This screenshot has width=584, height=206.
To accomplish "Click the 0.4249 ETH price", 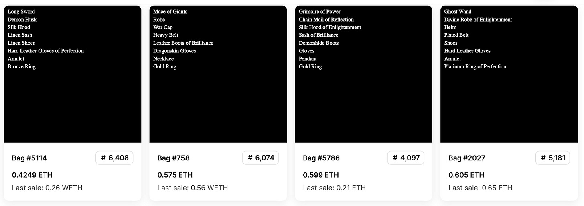I will coord(32,175).
